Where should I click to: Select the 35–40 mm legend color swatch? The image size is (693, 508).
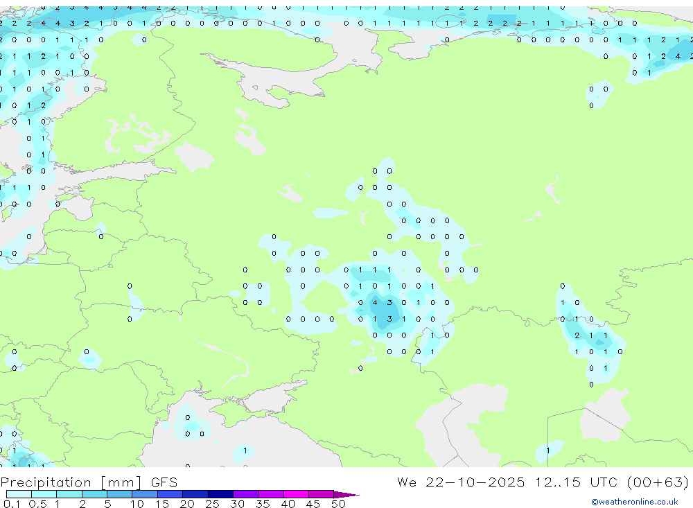pos(271,494)
